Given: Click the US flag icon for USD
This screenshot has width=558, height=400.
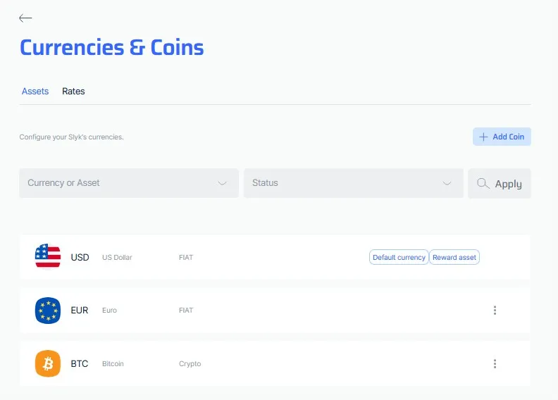Looking at the screenshot, I should [x=48, y=256].
